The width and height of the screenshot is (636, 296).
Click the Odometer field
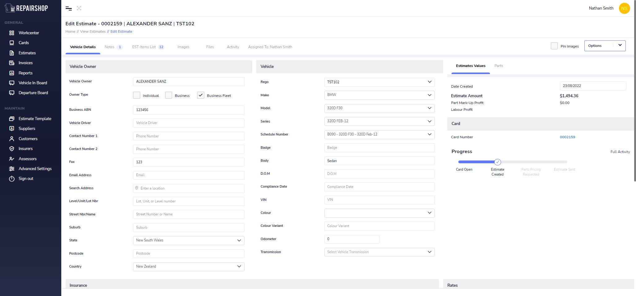(x=352, y=239)
